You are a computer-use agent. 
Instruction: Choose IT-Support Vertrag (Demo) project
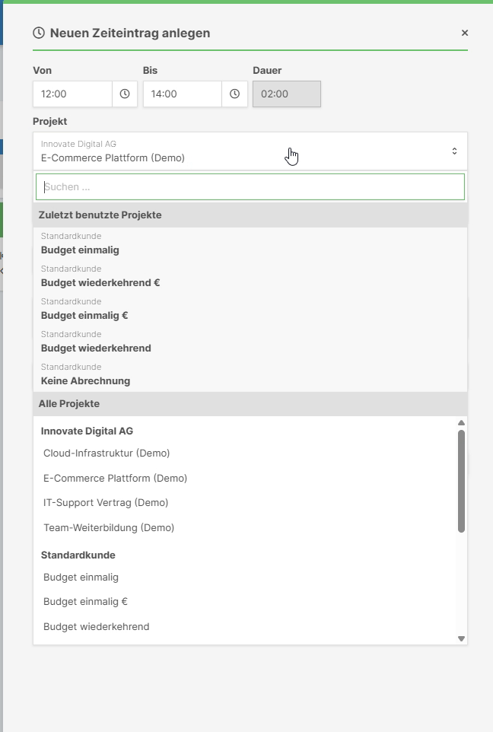(106, 502)
